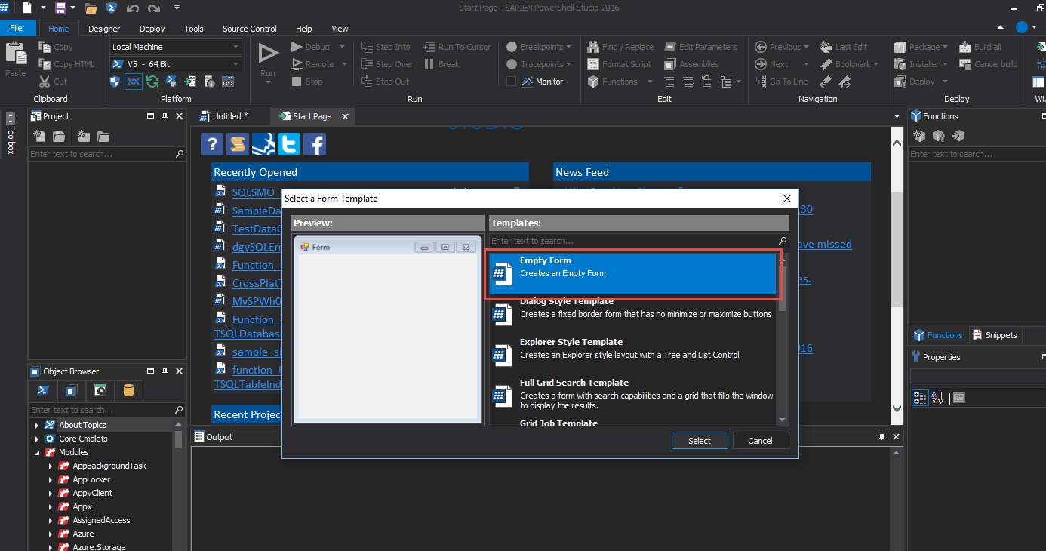Click the Format Script icon
This screenshot has height=551, width=1046.
pos(593,64)
